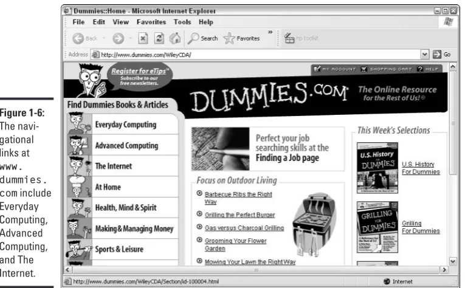This screenshot has width=465, height=288.
Task: Click bullet icon beside Grilling the Perfect Burger
Action: pyautogui.click(x=199, y=214)
